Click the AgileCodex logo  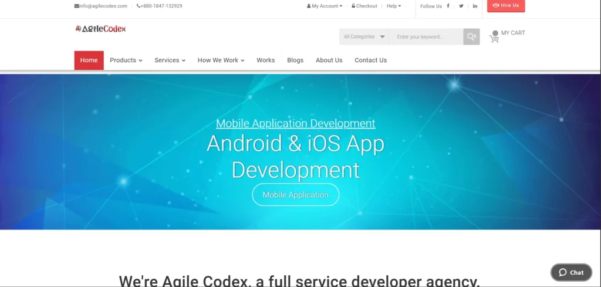[100, 29]
